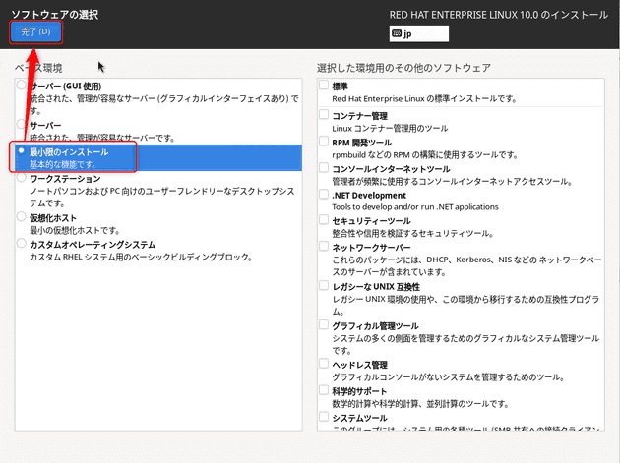This screenshot has height=463, width=620.
Task: Tick the システムツール checkbox
Action: click(324, 417)
